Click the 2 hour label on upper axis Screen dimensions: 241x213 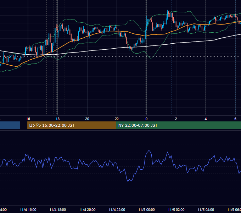[176, 119]
